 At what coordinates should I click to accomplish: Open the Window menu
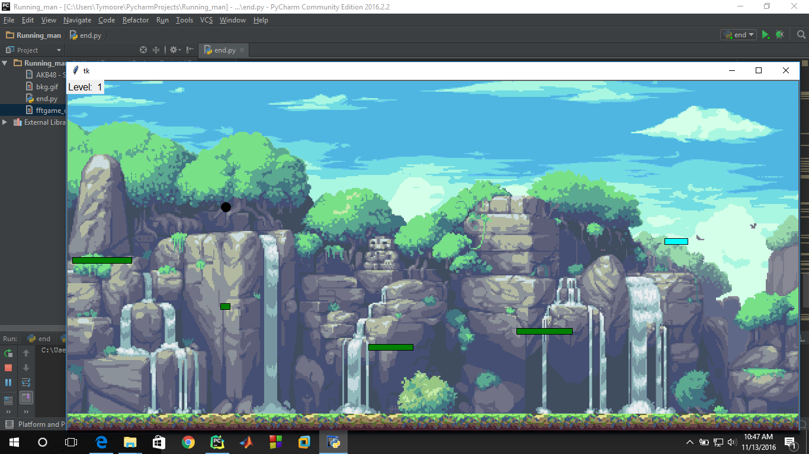click(x=233, y=20)
